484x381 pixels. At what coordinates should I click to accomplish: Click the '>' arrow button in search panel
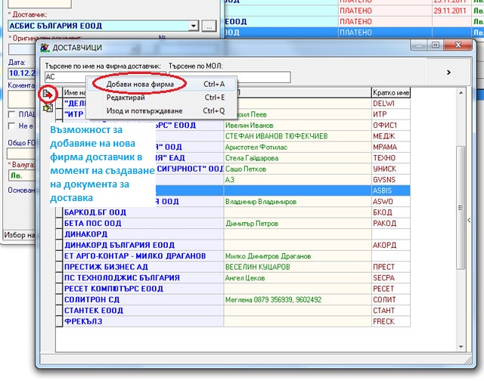[448, 72]
